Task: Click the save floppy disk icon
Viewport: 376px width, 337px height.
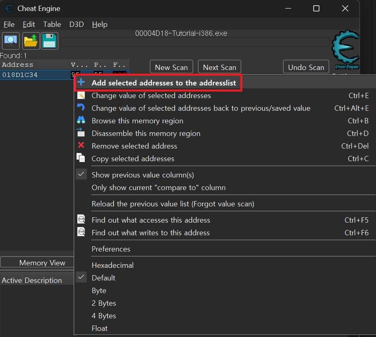Action: pyautogui.click(x=49, y=41)
